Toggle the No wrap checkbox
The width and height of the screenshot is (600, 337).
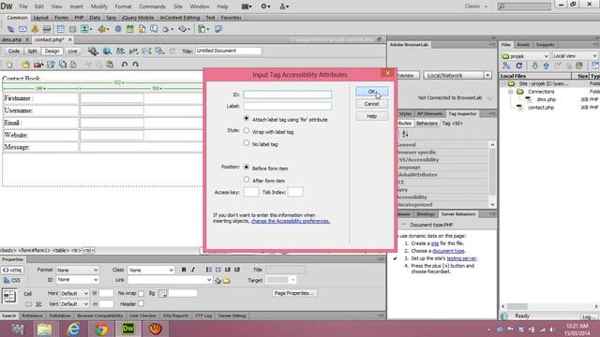pos(141,293)
